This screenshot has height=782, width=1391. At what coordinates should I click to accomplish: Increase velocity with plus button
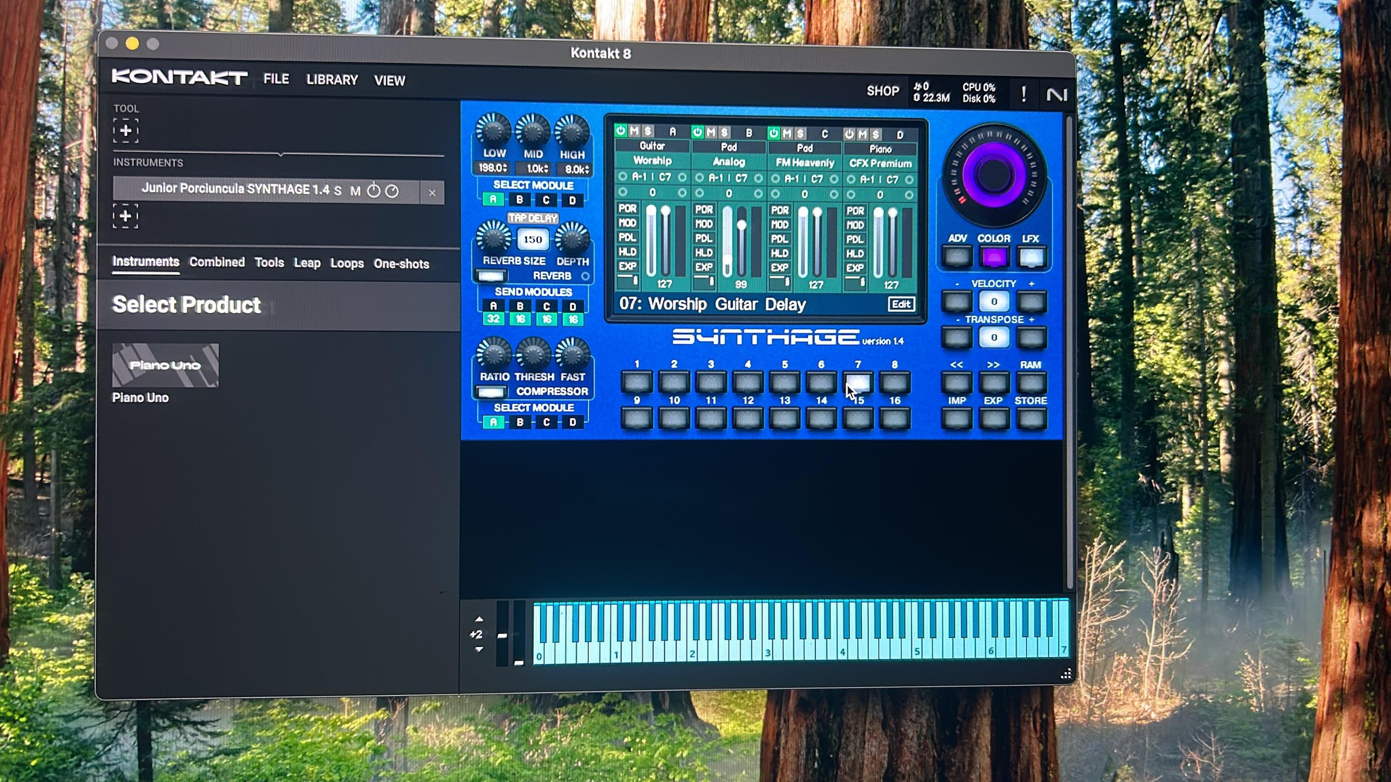[1031, 301]
